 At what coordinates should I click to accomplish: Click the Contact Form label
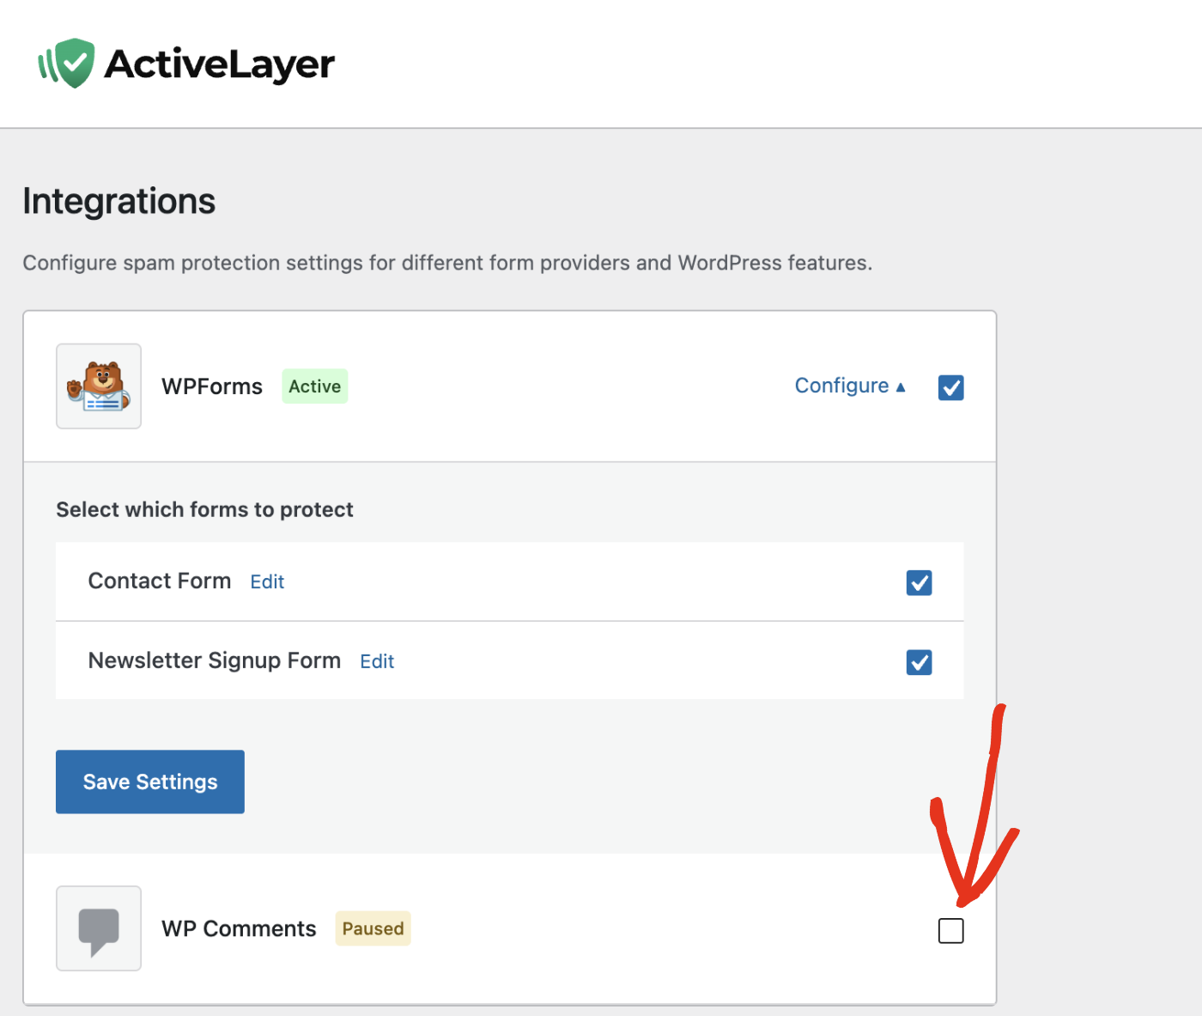click(x=160, y=581)
